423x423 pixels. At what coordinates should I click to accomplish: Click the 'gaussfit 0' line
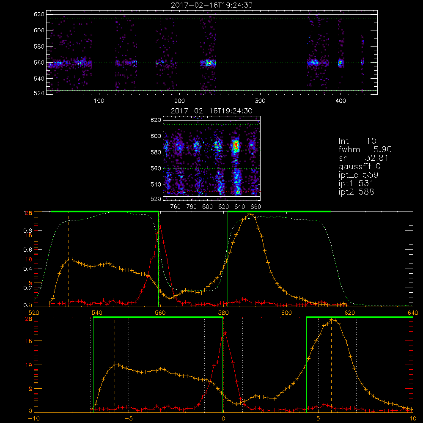click(360, 166)
